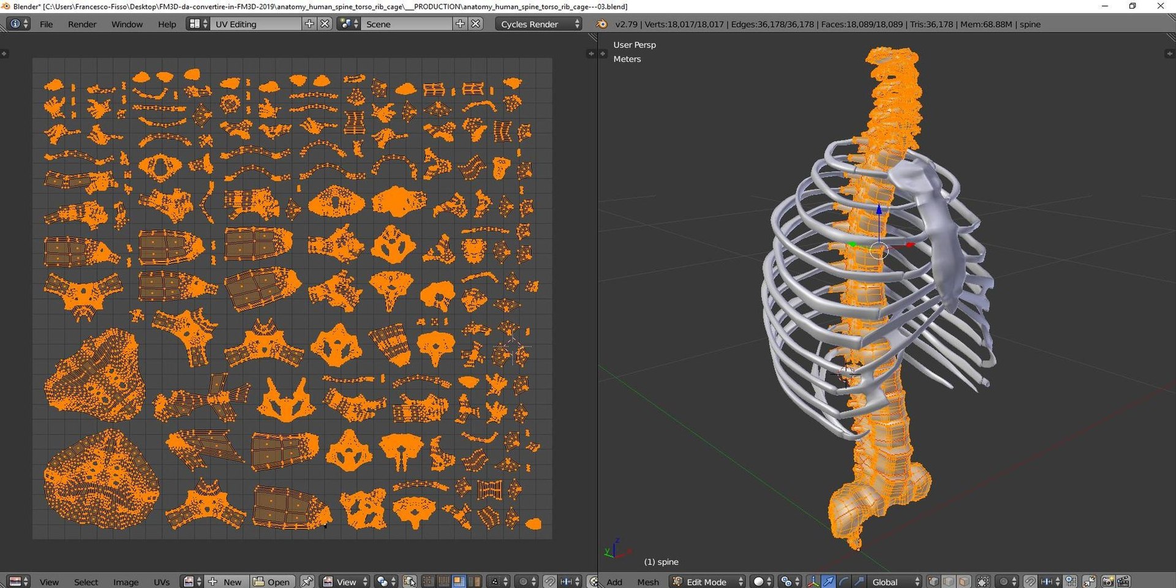1176x588 pixels.
Task: Open the scene browser icon
Action: pos(349,24)
